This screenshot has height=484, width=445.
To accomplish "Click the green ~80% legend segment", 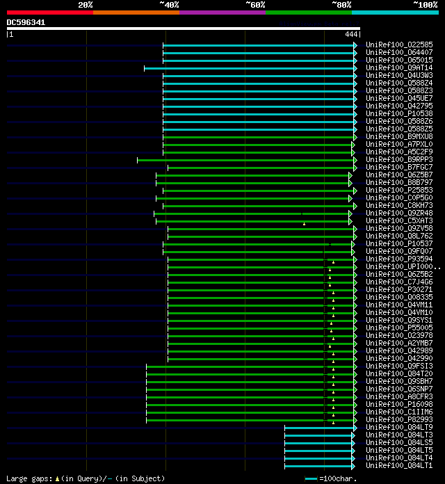I will point(309,13).
